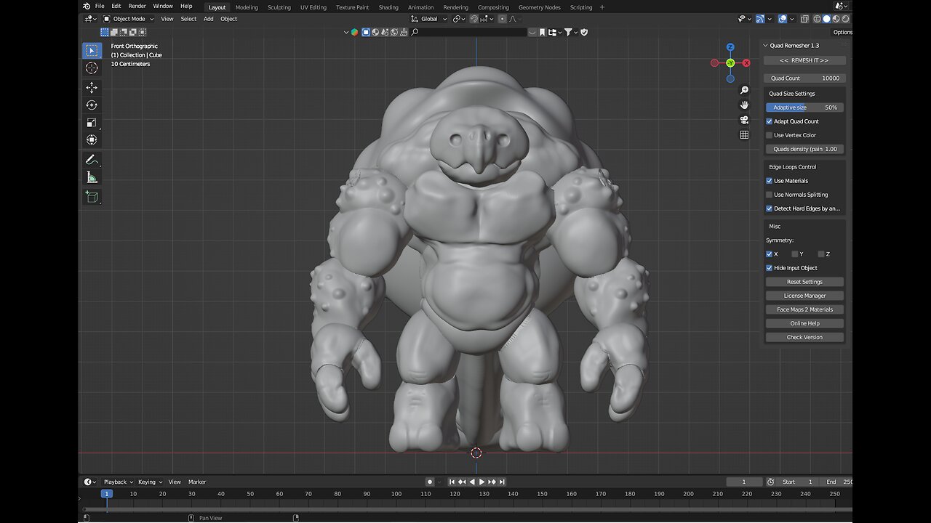Screen dimensions: 931x523
Task: Activate the 3D Cursor tool
Action: (92, 68)
